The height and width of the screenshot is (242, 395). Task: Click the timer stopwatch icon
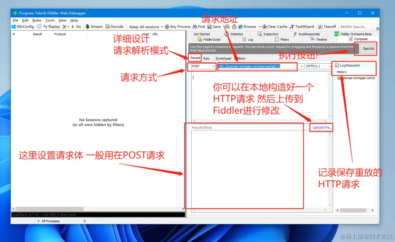pyautogui.click(x=234, y=27)
